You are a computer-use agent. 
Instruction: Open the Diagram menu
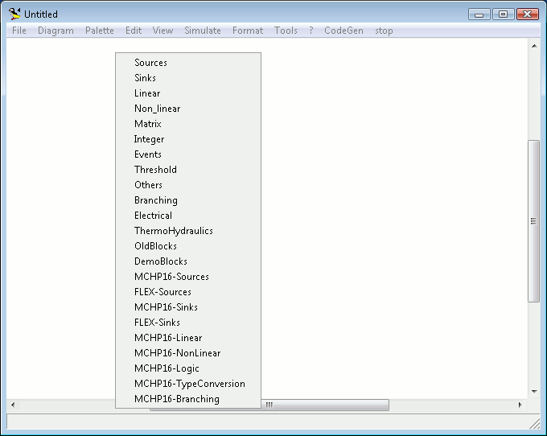[56, 31]
